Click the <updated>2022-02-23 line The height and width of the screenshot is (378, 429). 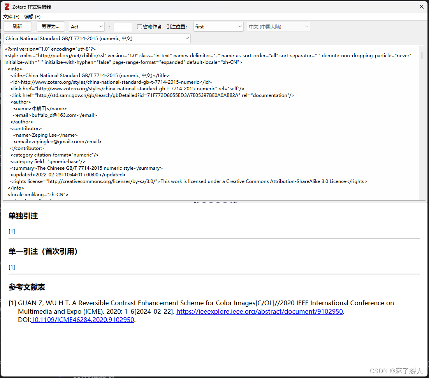point(68,175)
